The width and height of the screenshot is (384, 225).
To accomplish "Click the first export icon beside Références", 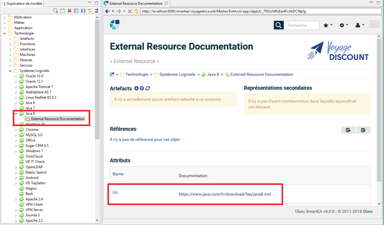I will 348,130.
